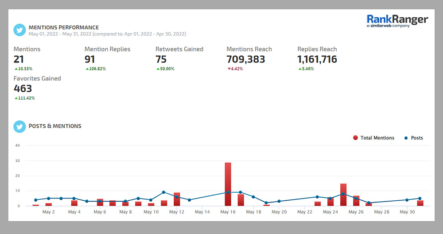443x234 pixels.
Task: Click the Twitter icon beside Mentions Performance
Action: (x=19, y=30)
